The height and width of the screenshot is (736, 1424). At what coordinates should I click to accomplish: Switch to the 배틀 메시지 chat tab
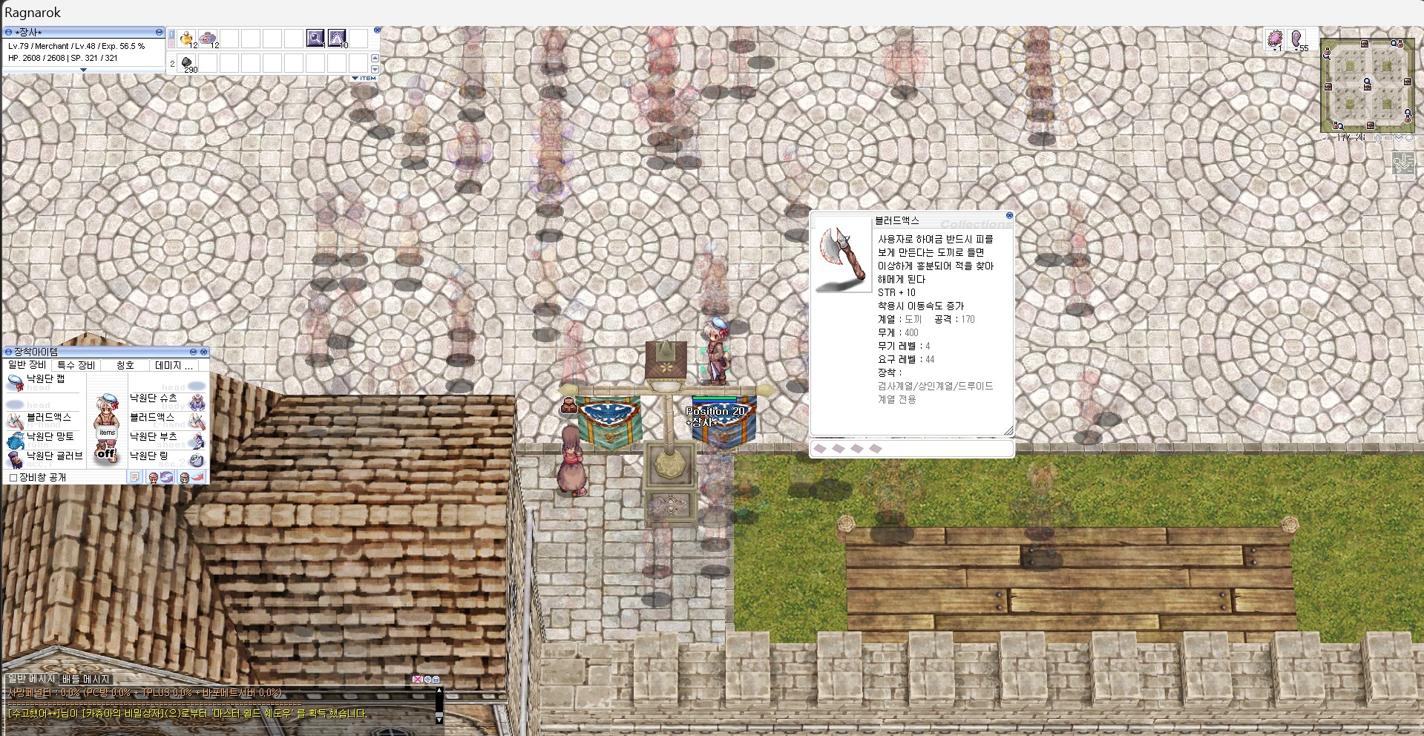(85, 679)
